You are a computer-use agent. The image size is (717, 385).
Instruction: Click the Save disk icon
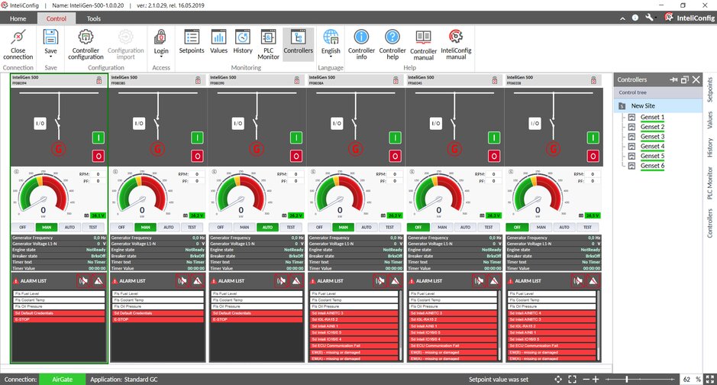pyautogui.click(x=50, y=37)
